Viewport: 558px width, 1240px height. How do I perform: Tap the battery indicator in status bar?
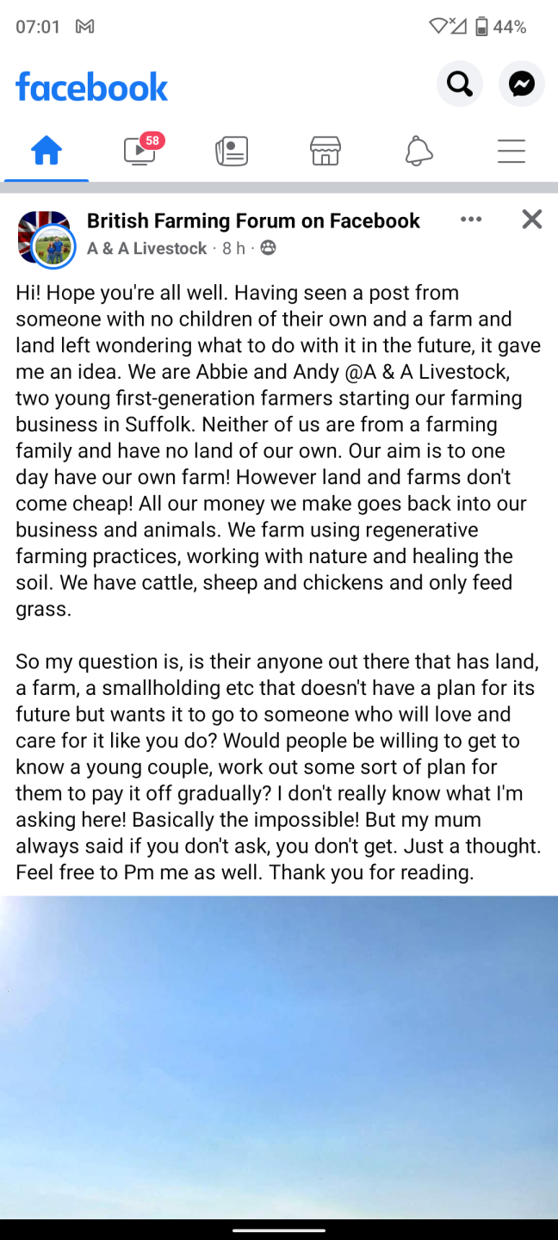point(482,27)
